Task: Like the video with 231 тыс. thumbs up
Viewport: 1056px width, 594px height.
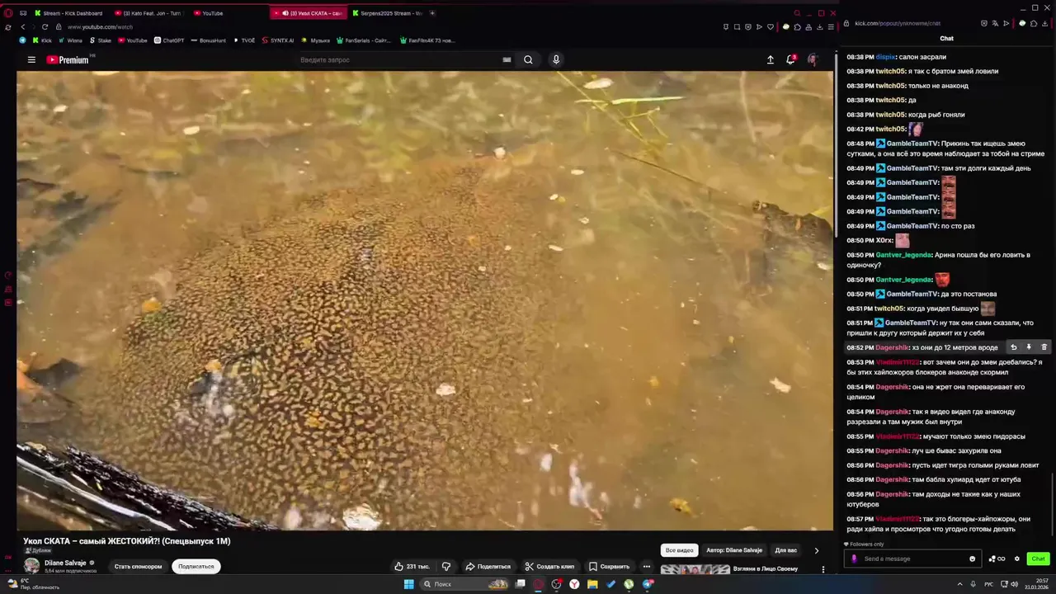Action: [x=412, y=567]
